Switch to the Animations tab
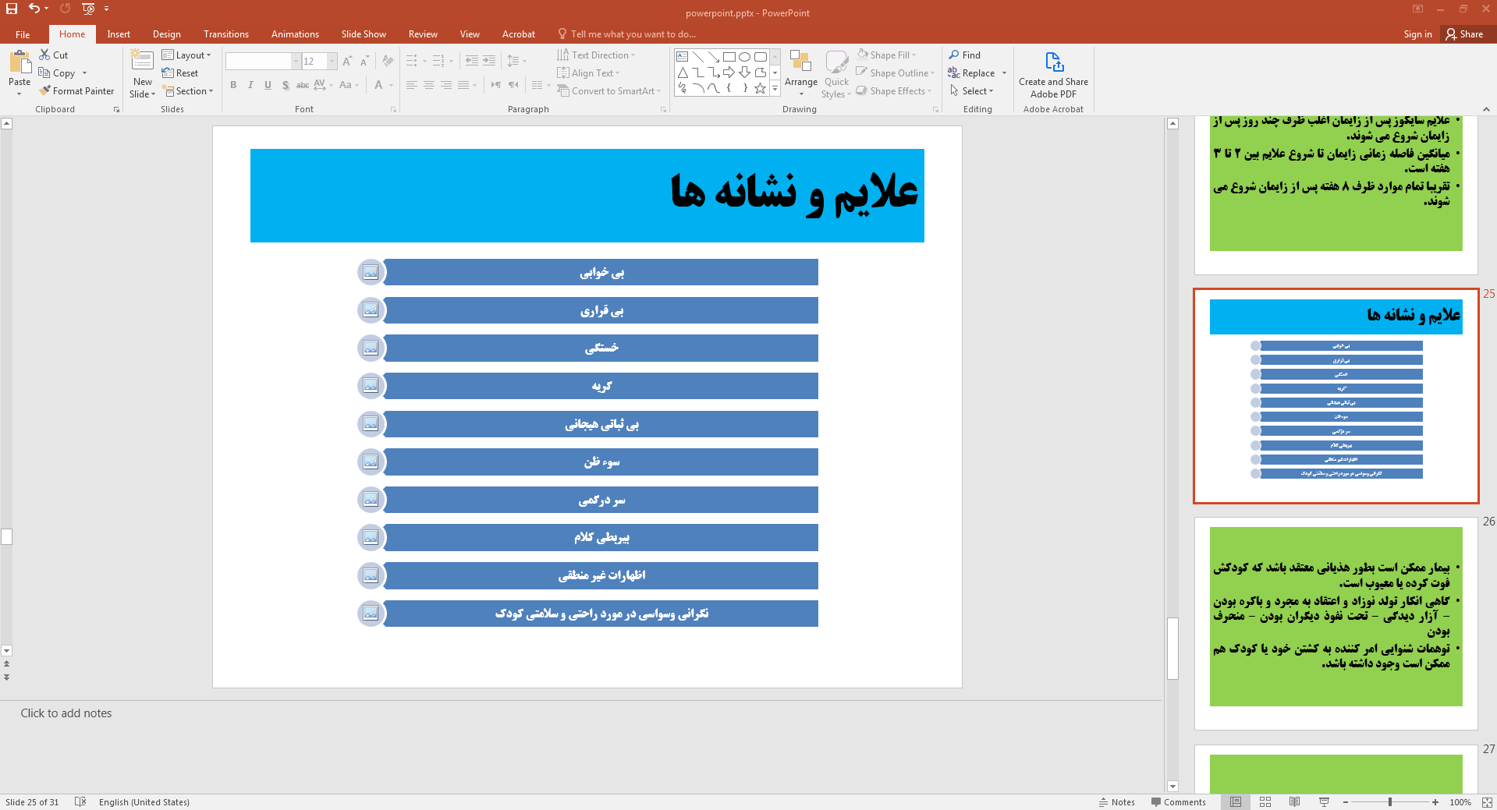This screenshot has width=1497, height=810. click(x=295, y=34)
